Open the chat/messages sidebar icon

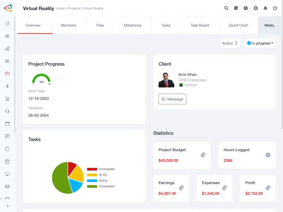tap(7, 136)
